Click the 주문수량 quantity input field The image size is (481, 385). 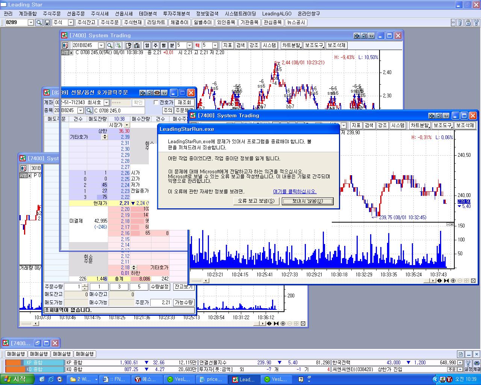73,287
